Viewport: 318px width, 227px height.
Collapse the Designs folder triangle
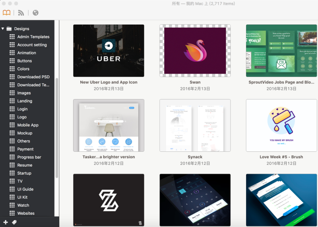tap(3, 29)
